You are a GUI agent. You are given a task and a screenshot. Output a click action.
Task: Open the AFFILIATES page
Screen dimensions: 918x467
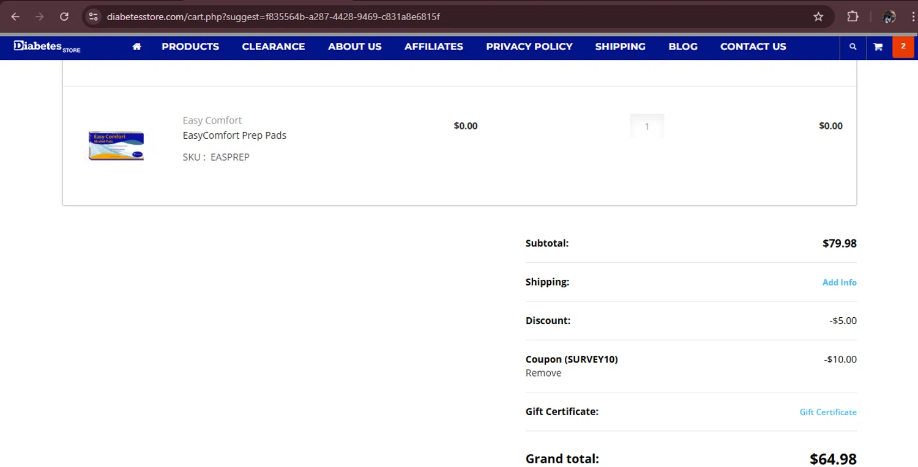[434, 46]
